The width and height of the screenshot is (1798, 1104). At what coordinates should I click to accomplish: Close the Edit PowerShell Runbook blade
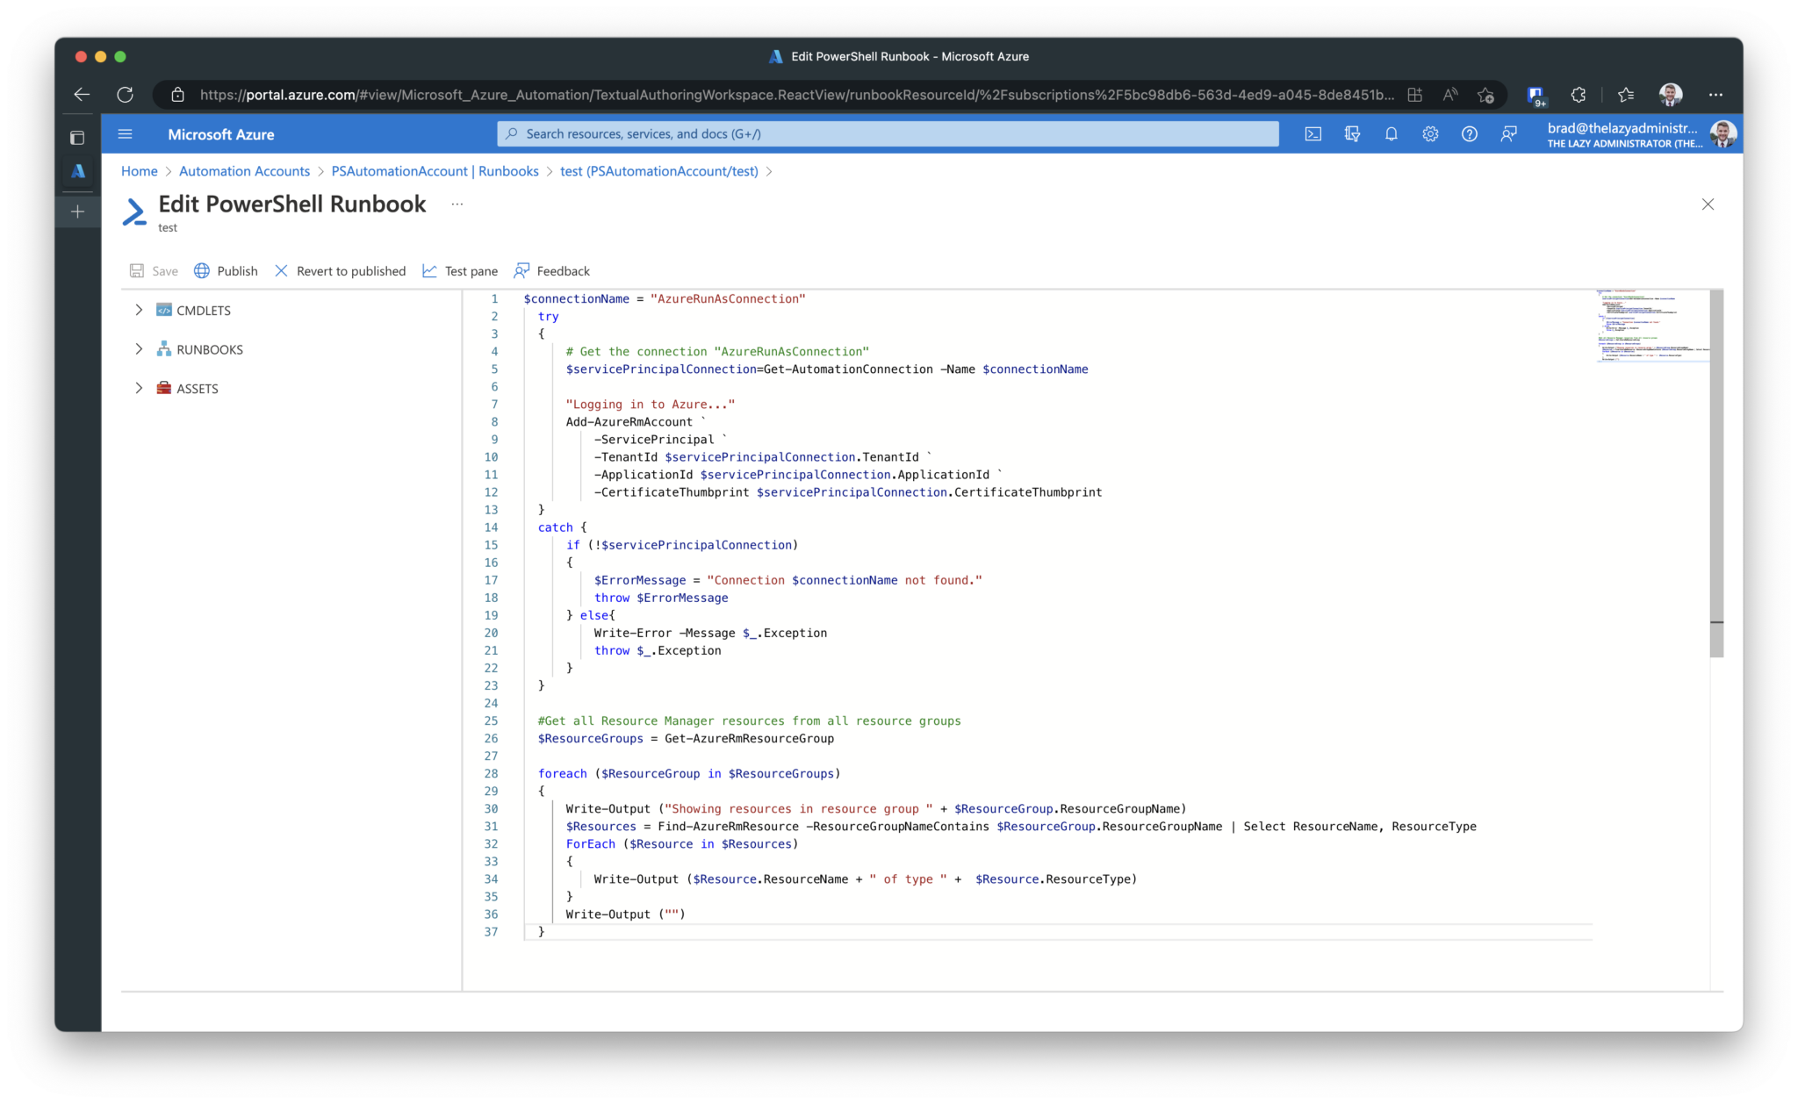coord(1708,204)
